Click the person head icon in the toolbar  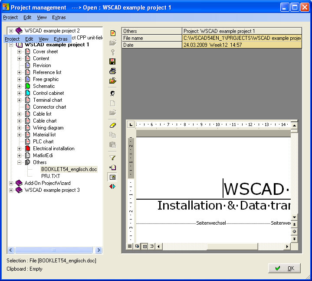point(112,94)
